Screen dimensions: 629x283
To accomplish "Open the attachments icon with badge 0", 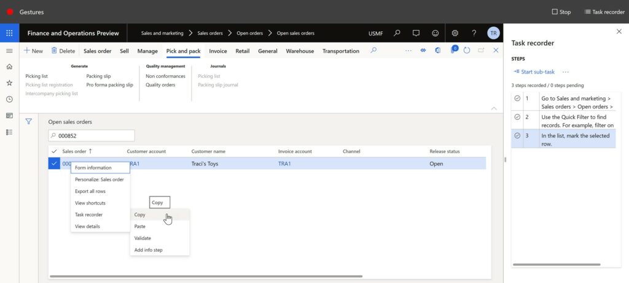I will (x=454, y=50).
